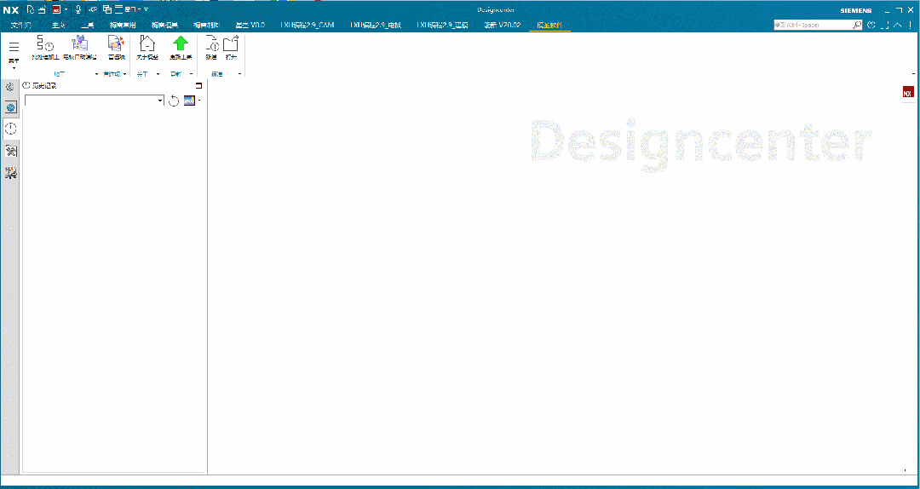Switch to the V20.02 ribbon tab

coord(503,26)
